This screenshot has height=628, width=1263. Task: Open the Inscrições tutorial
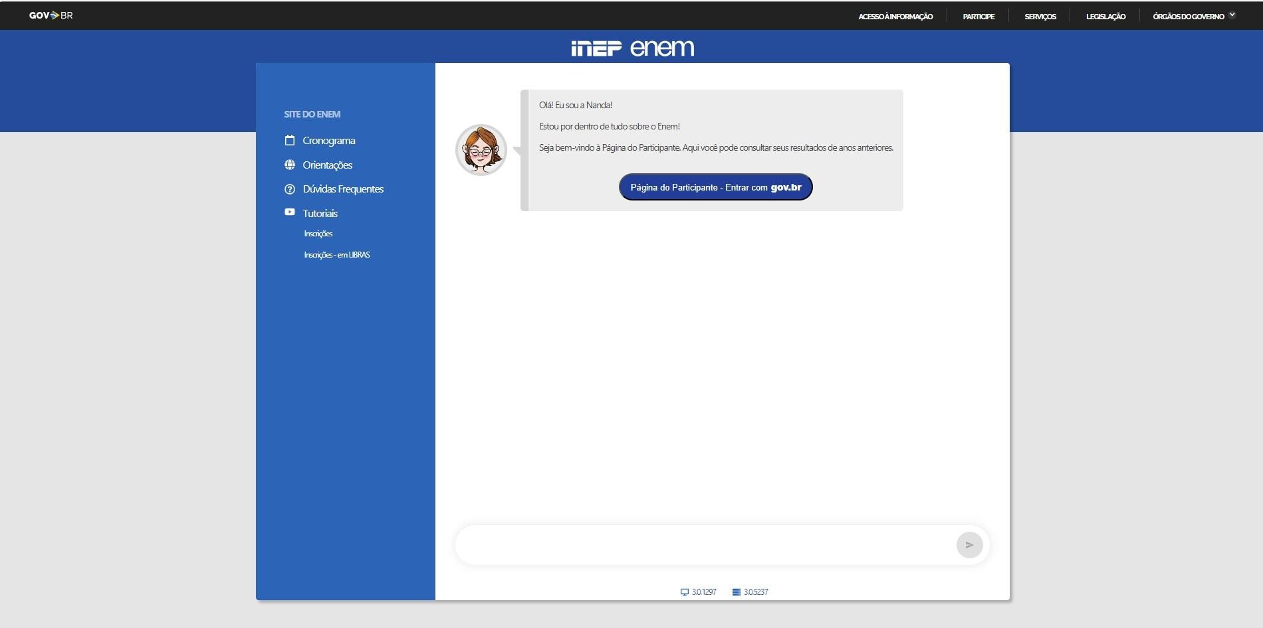pyautogui.click(x=318, y=234)
